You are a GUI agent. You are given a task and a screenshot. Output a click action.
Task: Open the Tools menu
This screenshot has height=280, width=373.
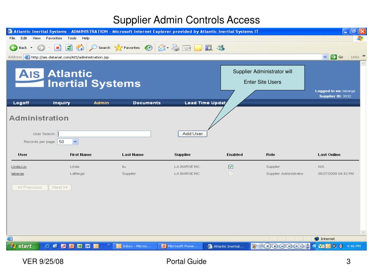pos(72,38)
